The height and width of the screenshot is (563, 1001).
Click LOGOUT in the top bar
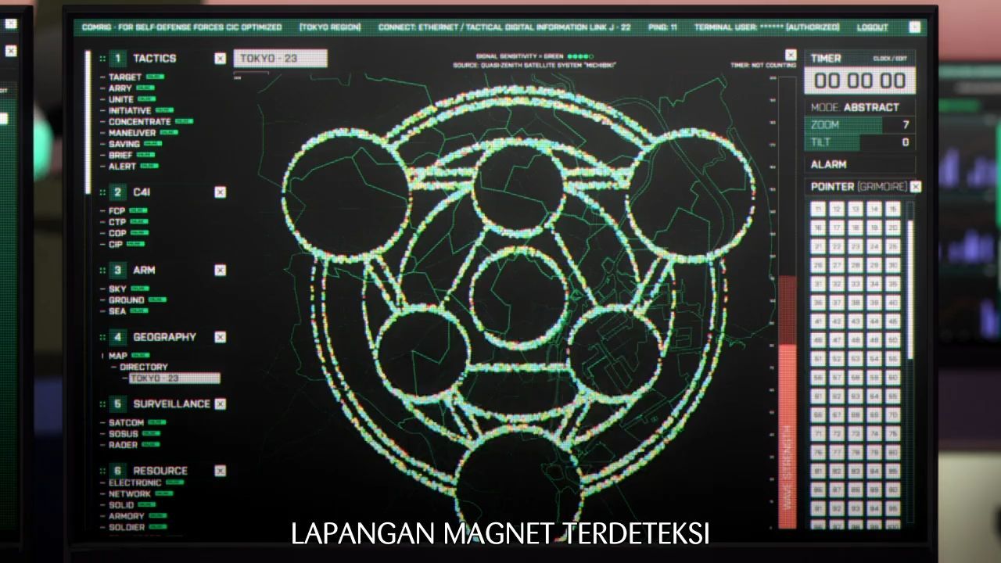pos(872,27)
